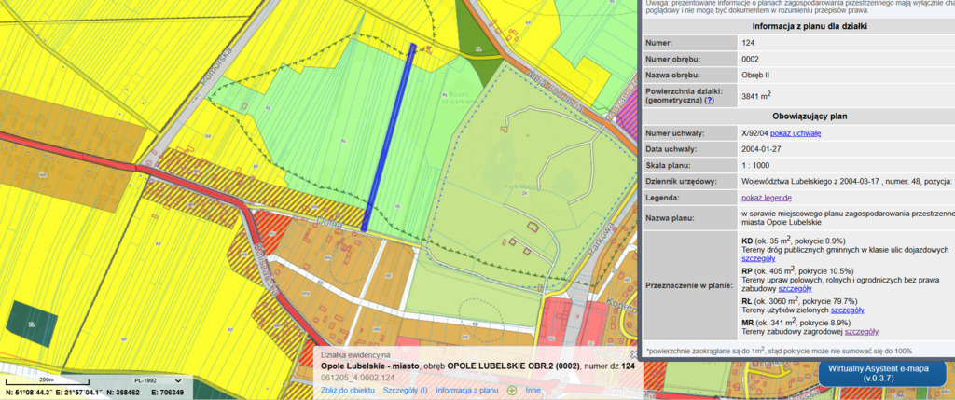The width and height of the screenshot is (955, 400).
Task: Click the question mark help link
Action: point(710,100)
